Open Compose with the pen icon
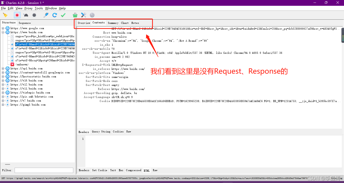This screenshot has height=183, width=344. pyautogui.click(x=46, y=15)
